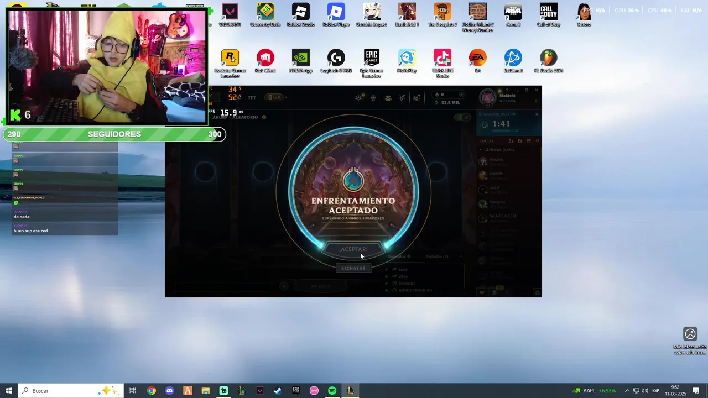This screenshot has height=398, width=708.
Task: Open the clock showing 9:52
Action: point(675,391)
